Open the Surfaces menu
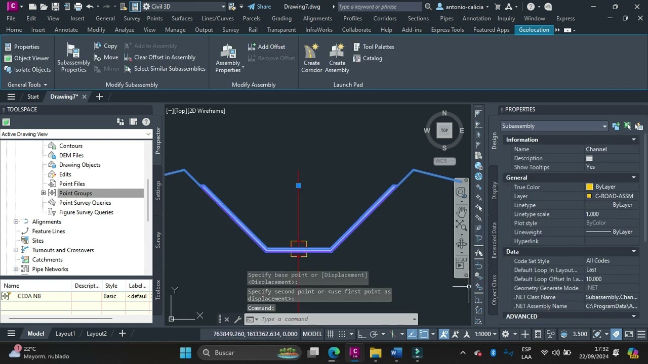 coord(182,18)
